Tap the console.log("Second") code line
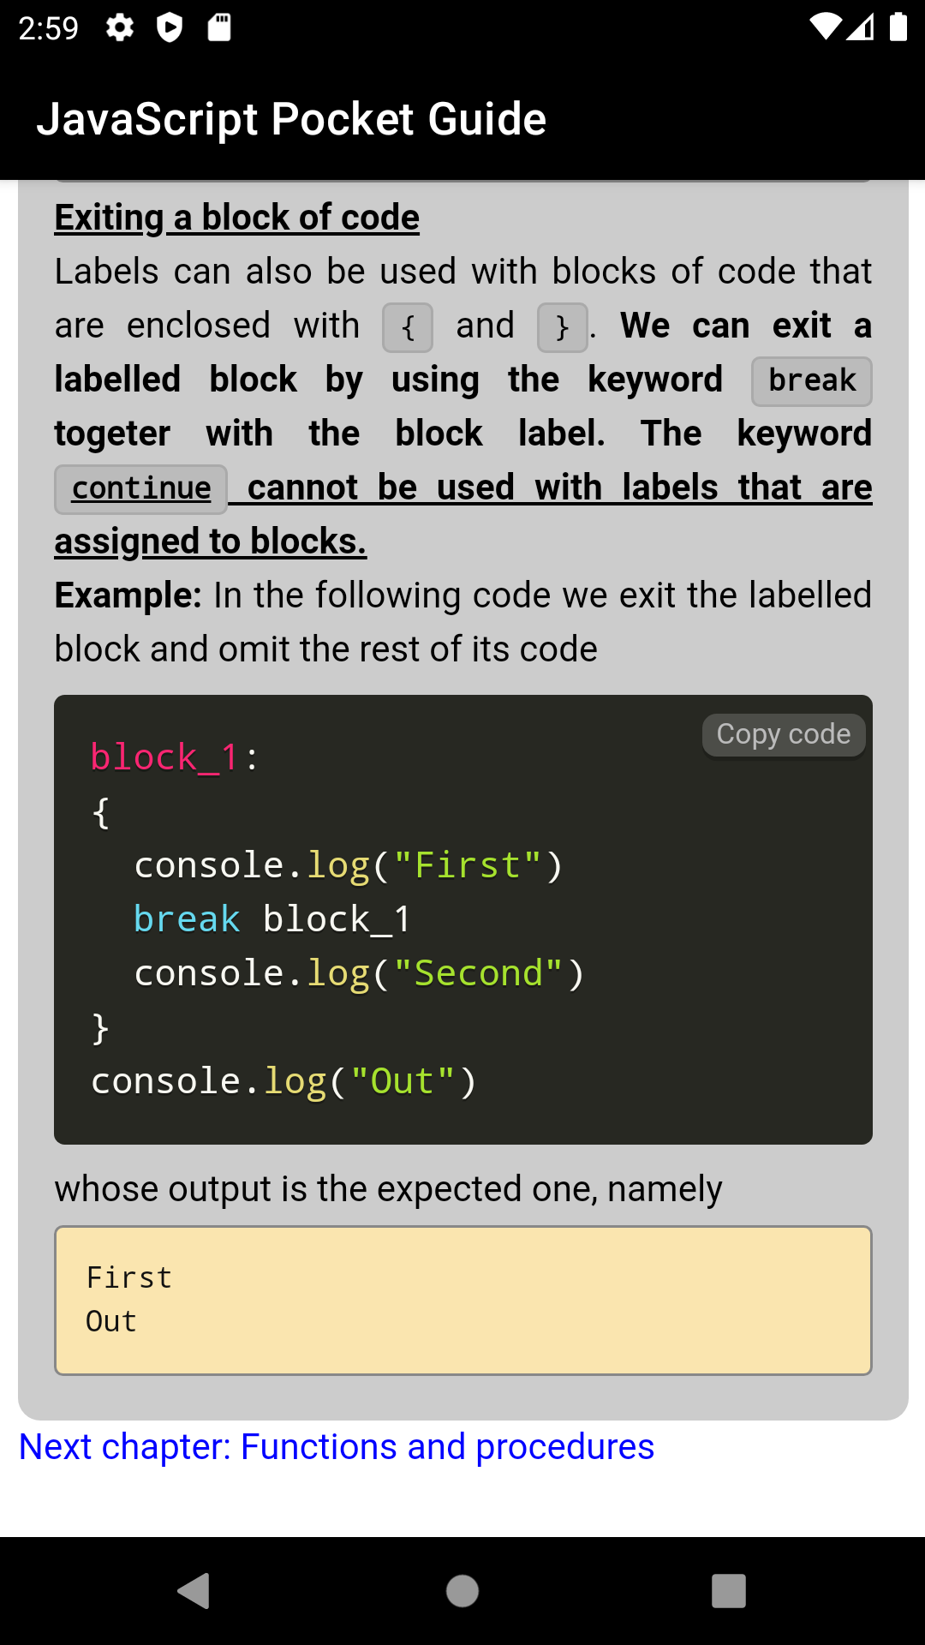Image resolution: width=925 pixels, height=1645 pixels. click(x=359, y=973)
